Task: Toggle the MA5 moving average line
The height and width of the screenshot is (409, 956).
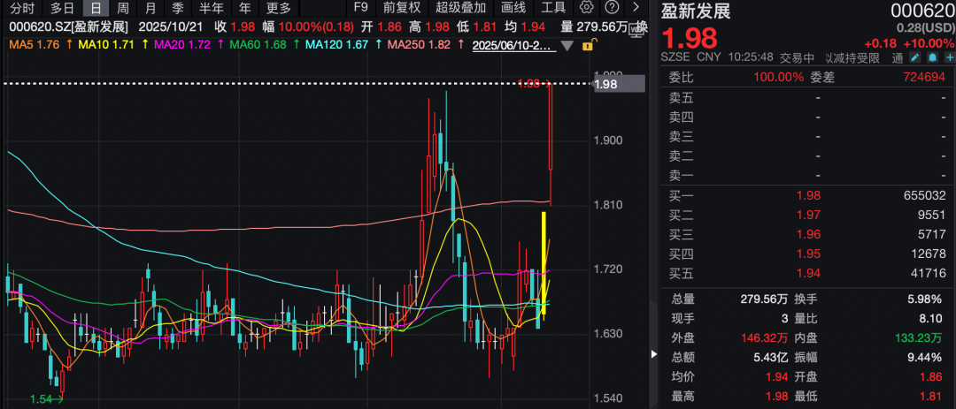Action: click(34, 44)
